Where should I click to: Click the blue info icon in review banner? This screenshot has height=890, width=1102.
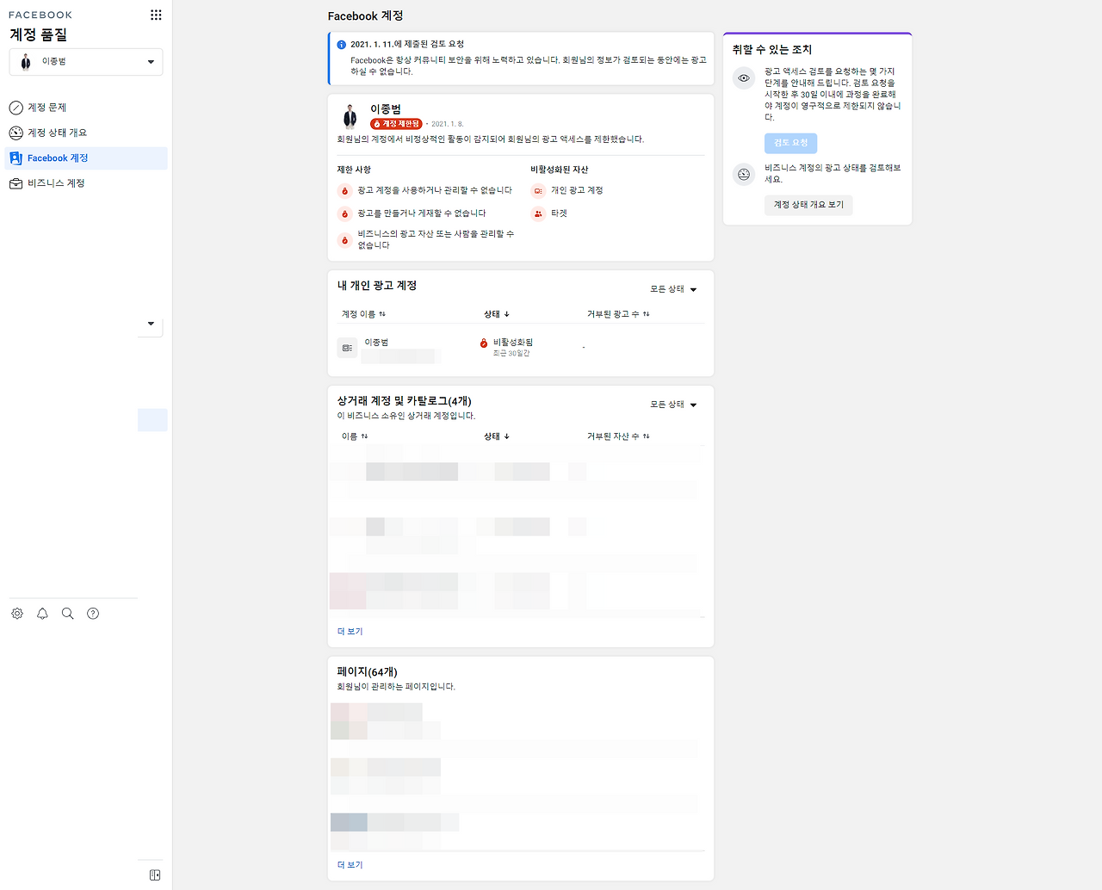click(341, 45)
